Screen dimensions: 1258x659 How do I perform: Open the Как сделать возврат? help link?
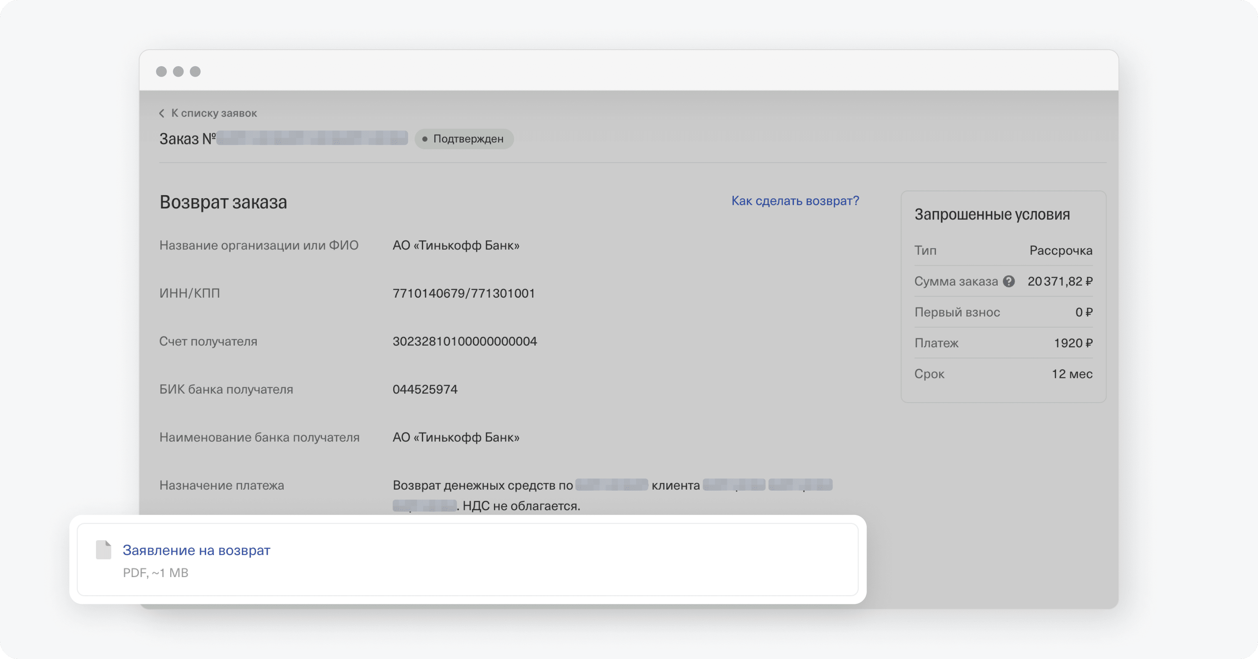(x=795, y=201)
